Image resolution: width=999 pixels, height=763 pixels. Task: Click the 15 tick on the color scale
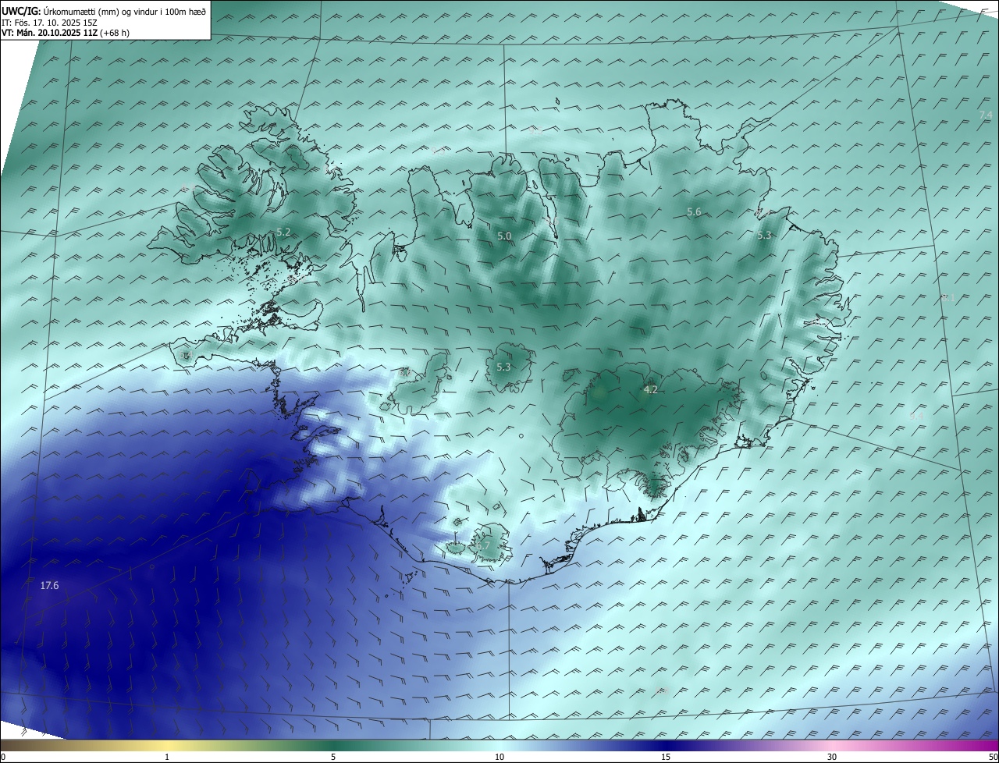tap(666, 757)
